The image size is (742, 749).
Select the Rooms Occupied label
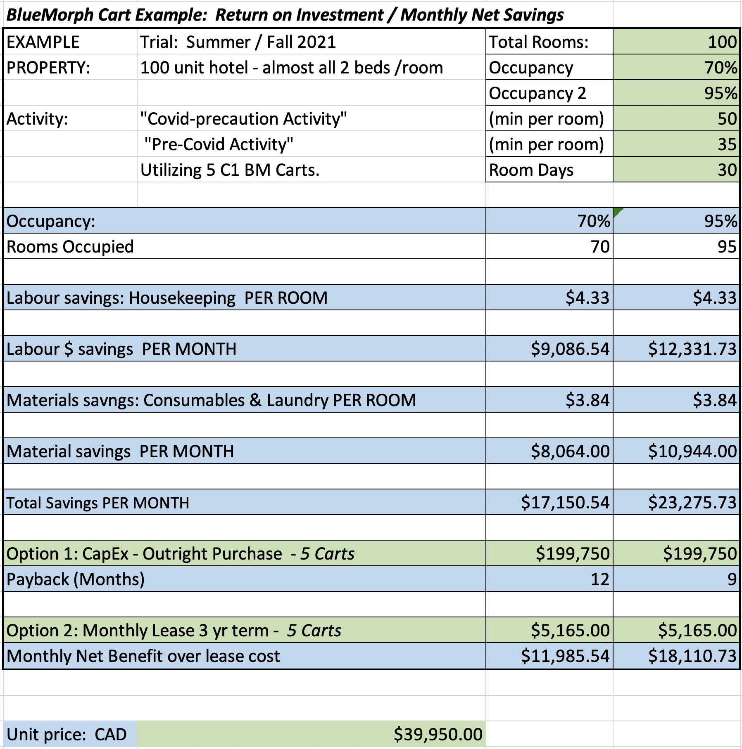click(x=245, y=246)
